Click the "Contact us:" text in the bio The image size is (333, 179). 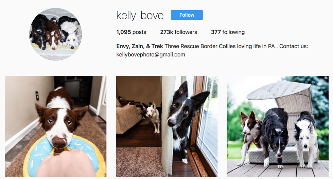coord(294,46)
